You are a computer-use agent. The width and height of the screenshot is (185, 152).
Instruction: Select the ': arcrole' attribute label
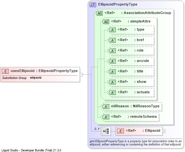142,61
